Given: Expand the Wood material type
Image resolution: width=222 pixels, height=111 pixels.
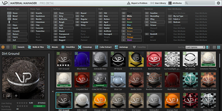Looking at the screenshot, I should pos(9,16).
